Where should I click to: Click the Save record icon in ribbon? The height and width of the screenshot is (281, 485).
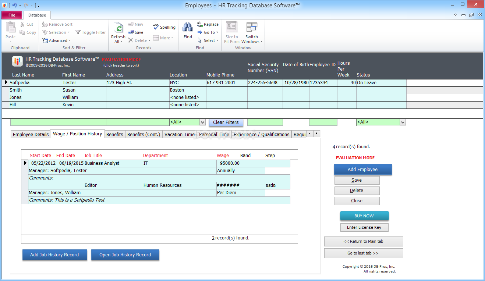point(130,32)
